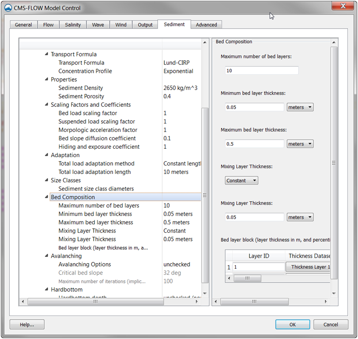Open units dropdown for maximum bed layer thickness
Viewport: 358px width, 339px height.
[x=300, y=144]
